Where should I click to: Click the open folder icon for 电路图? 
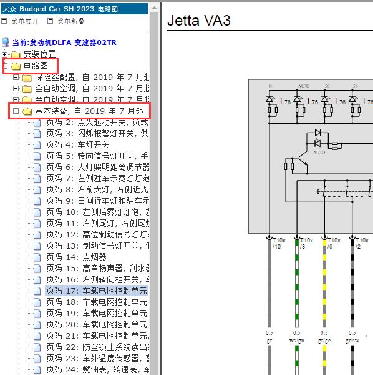tap(16, 66)
